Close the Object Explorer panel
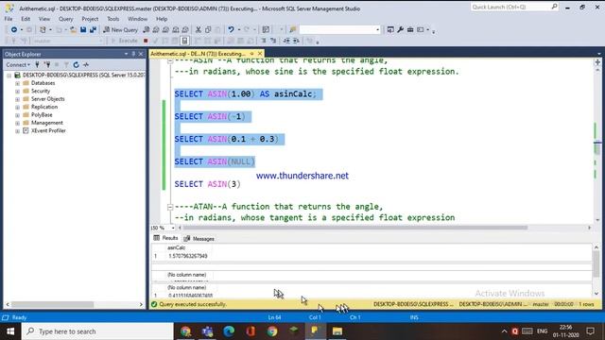 coord(141,54)
